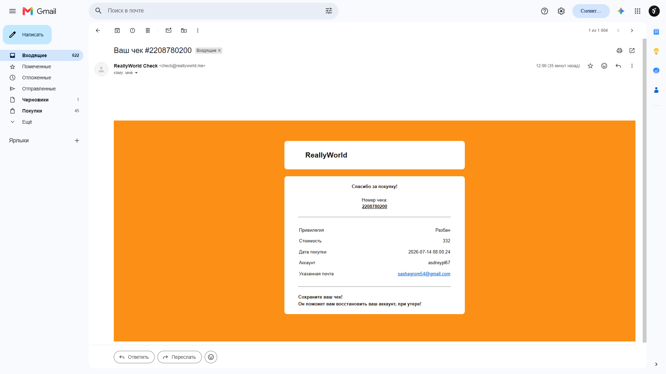The image size is (666, 374).
Task: Click the ReallyWorld Check sender name
Action: pos(136,66)
